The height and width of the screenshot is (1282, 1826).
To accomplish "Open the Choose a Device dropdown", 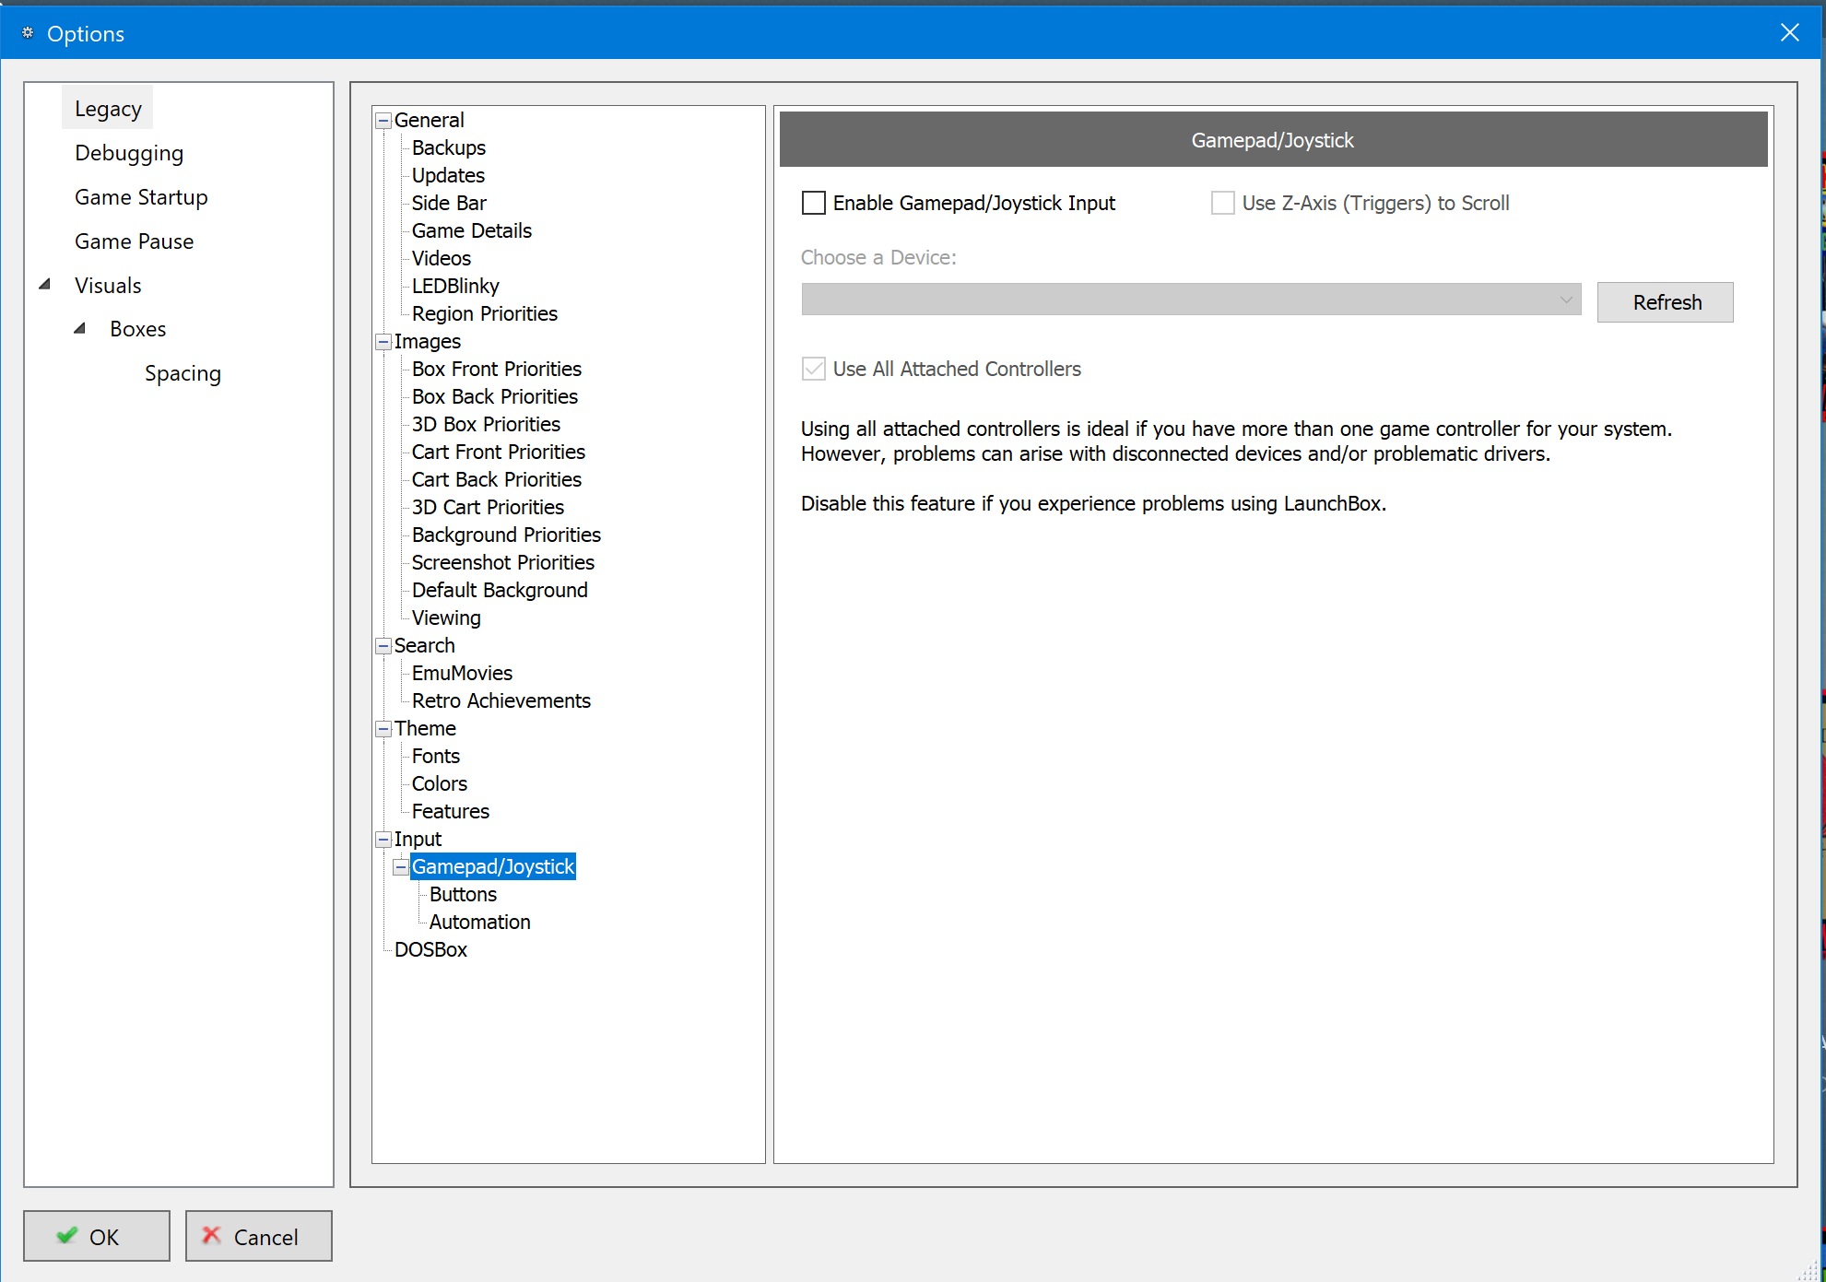I will pyautogui.click(x=1191, y=300).
